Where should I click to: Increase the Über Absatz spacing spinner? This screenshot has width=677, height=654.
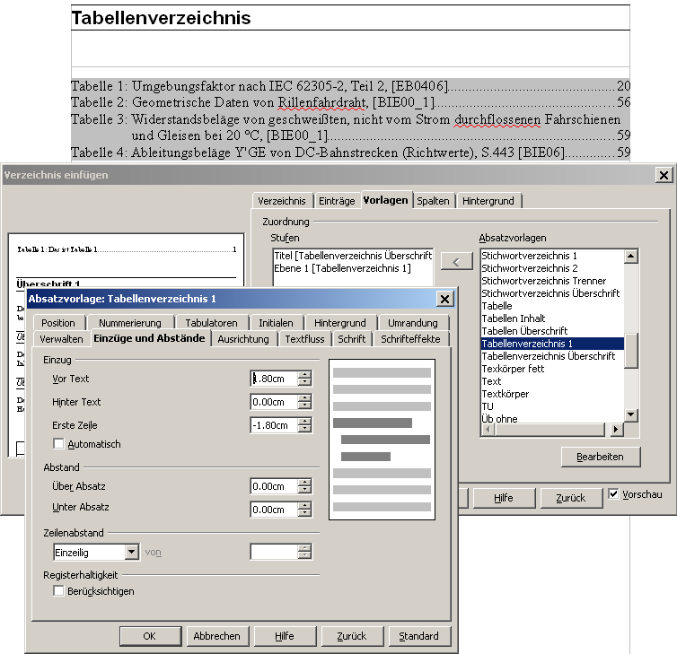304,482
